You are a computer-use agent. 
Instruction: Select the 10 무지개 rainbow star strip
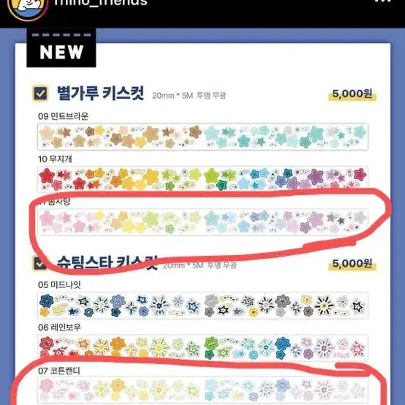pos(202,179)
